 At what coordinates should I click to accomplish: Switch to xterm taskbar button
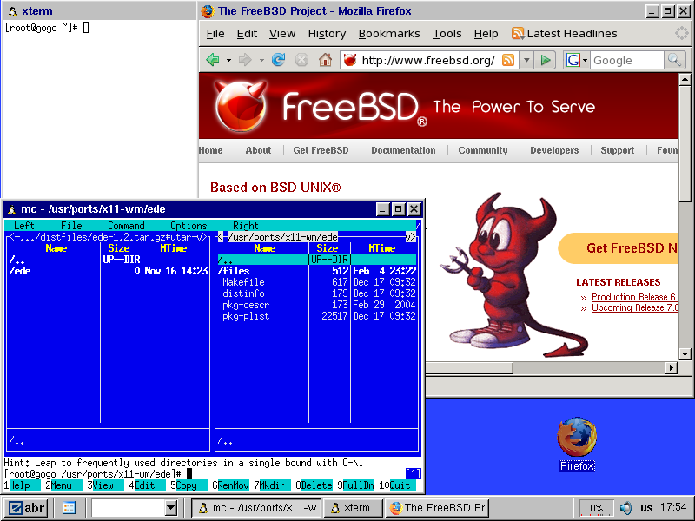[x=353, y=508]
